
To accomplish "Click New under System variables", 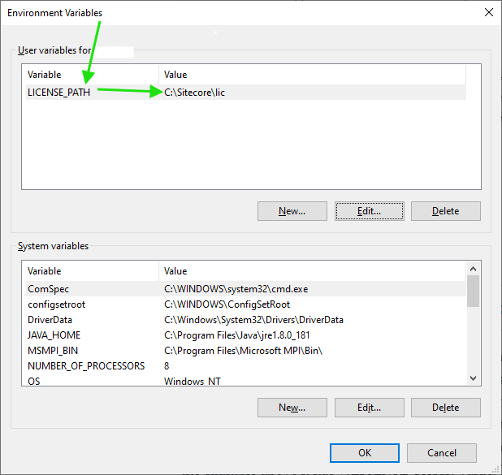I will pyautogui.click(x=292, y=408).
